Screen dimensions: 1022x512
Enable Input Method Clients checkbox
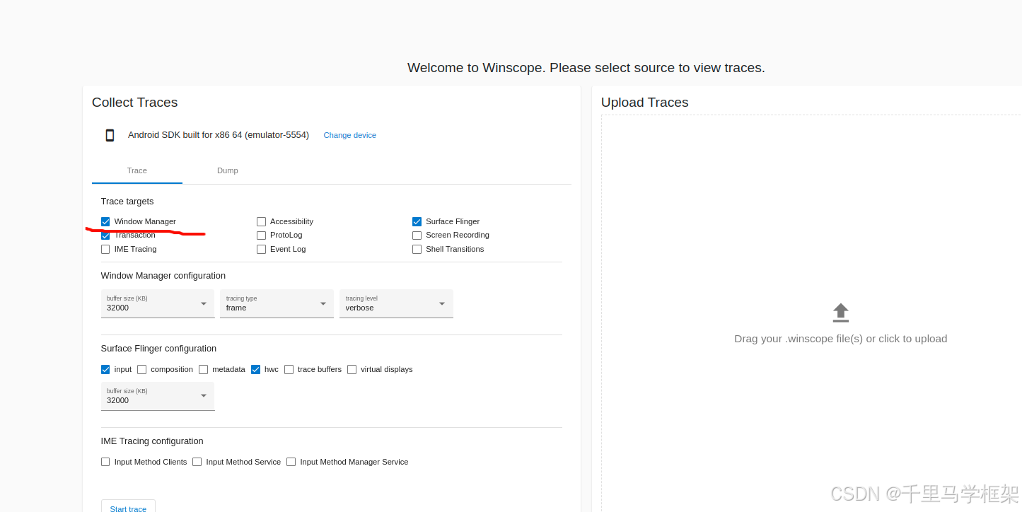click(x=105, y=462)
